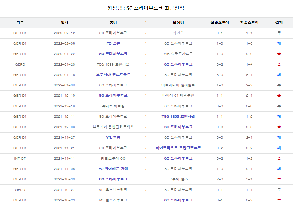Viewport: 293px width, 205px height.
Task: Click the 무 result in the 오스나브뤼크 row
Action: coord(279,190)
